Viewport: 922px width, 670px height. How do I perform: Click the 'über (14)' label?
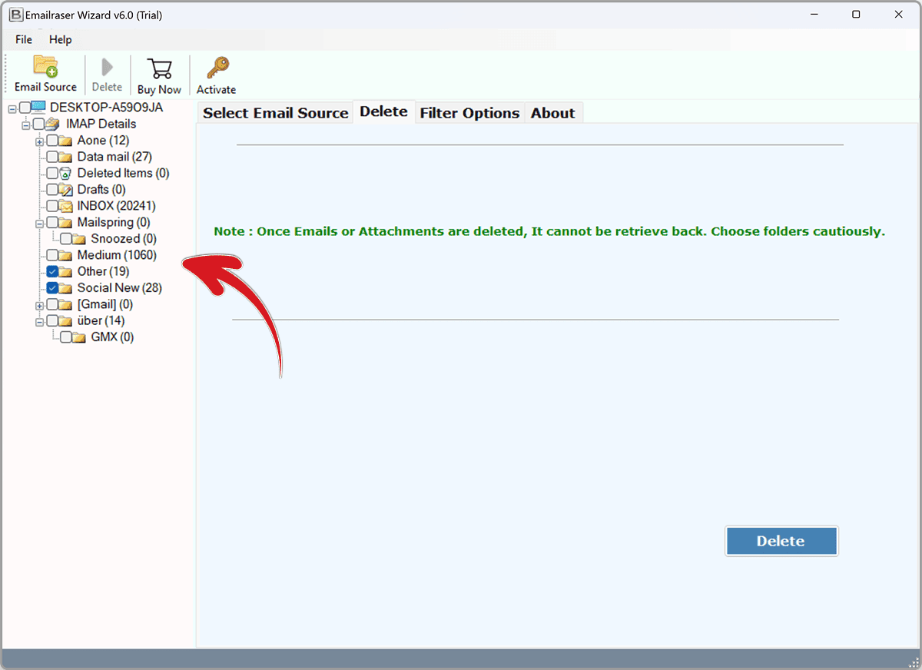coord(101,320)
